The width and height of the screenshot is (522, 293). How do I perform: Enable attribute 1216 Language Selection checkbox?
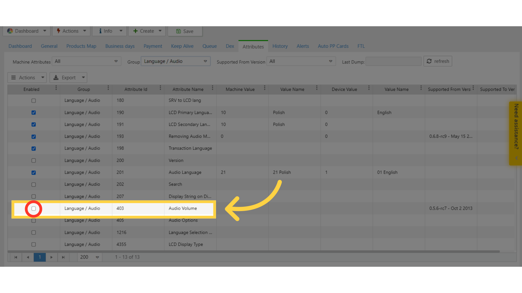(x=33, y=233)
